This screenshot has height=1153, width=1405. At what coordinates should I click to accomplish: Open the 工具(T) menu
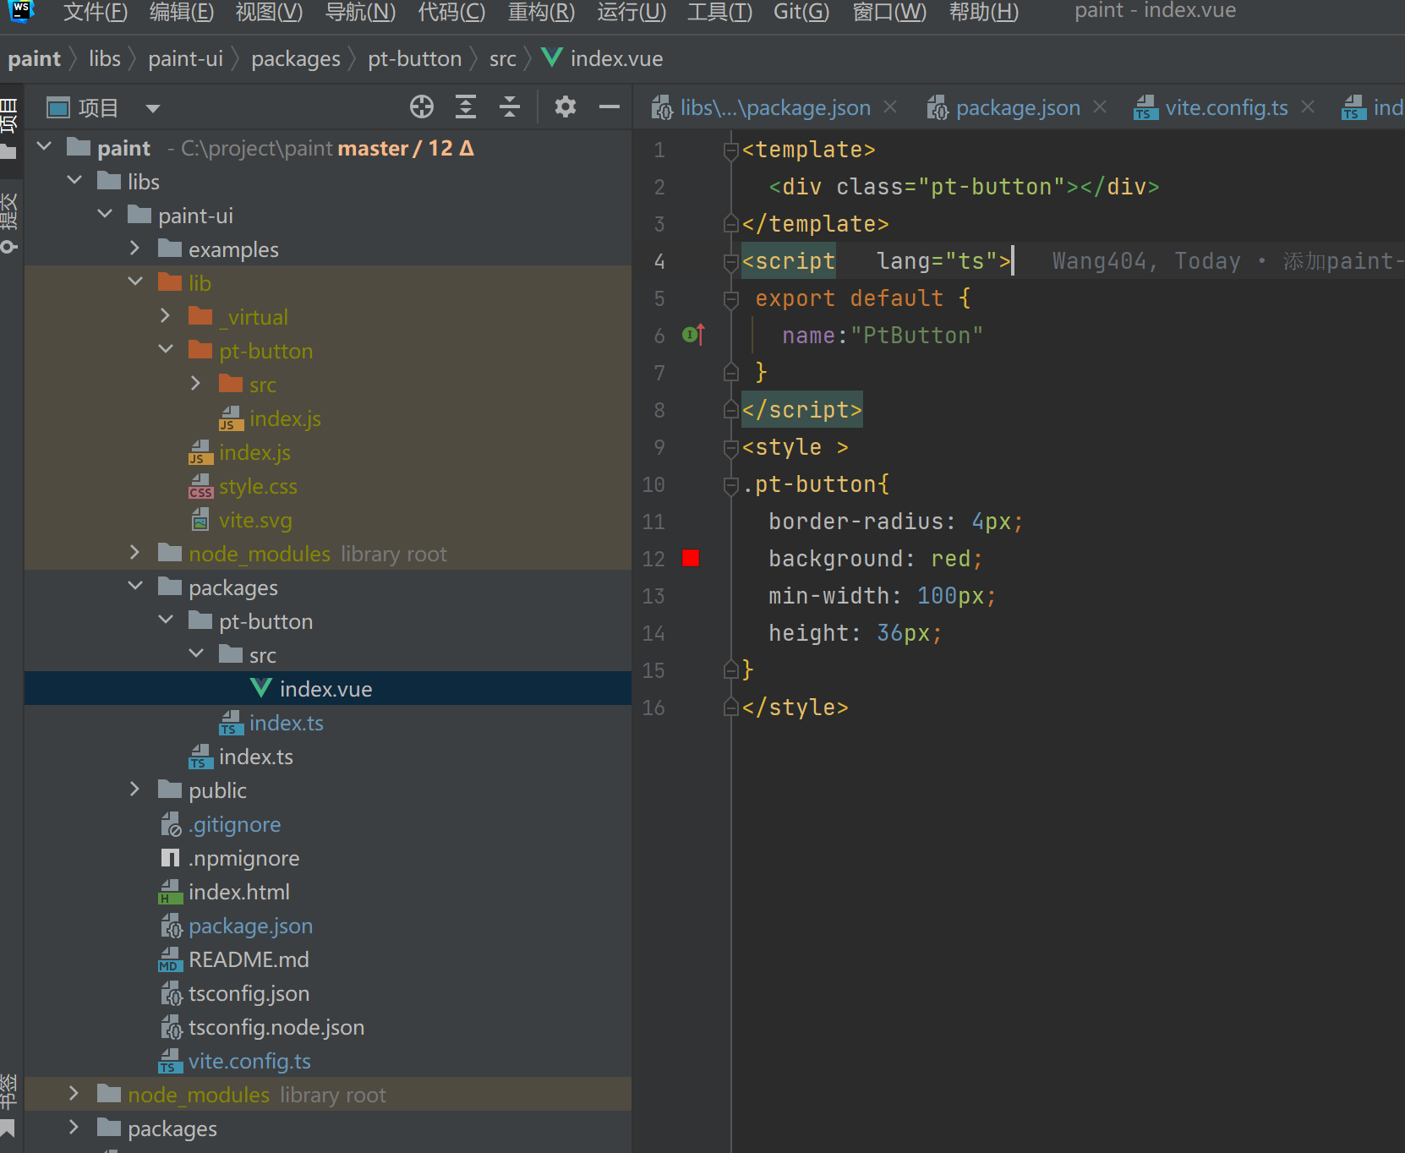click(x=719, y=12)
